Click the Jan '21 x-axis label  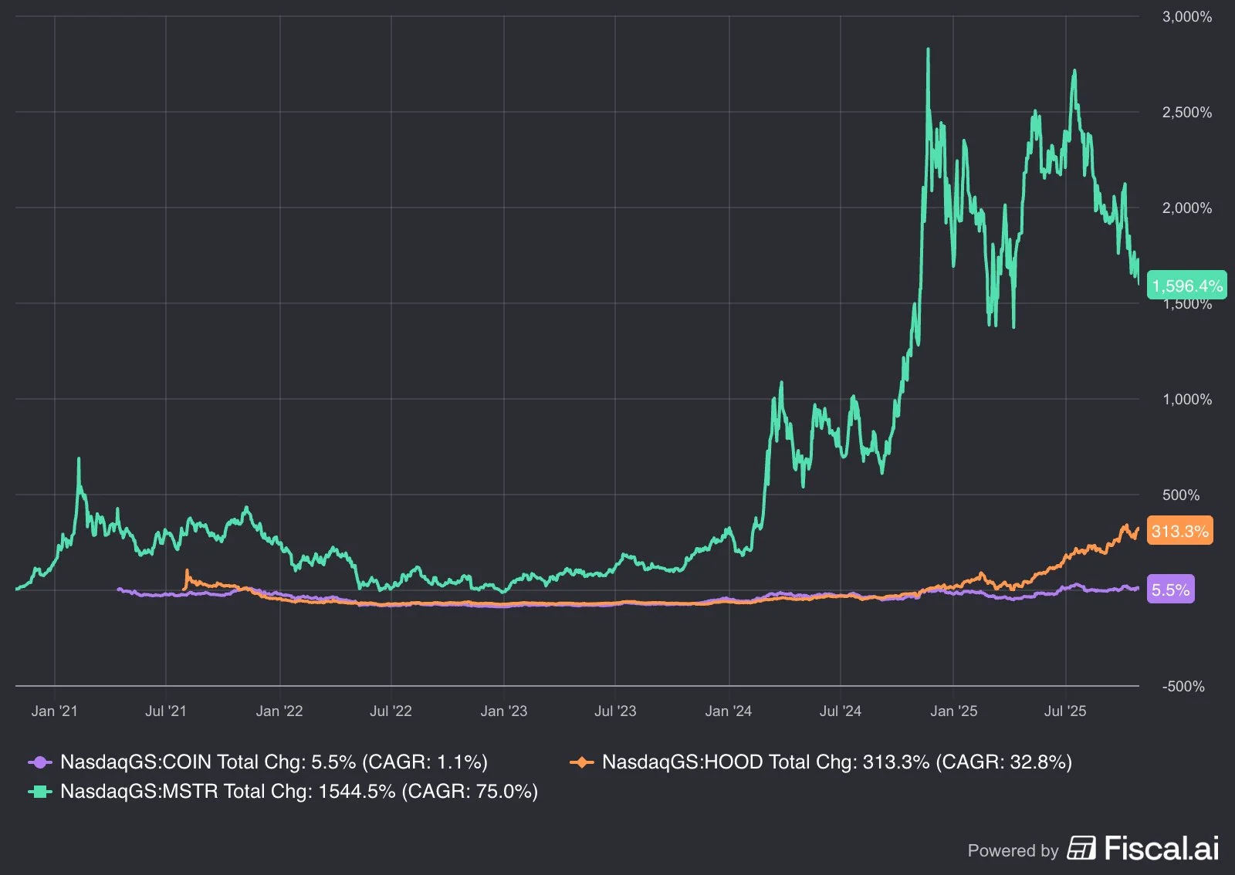pyautogui.click(x=54, y=711)
